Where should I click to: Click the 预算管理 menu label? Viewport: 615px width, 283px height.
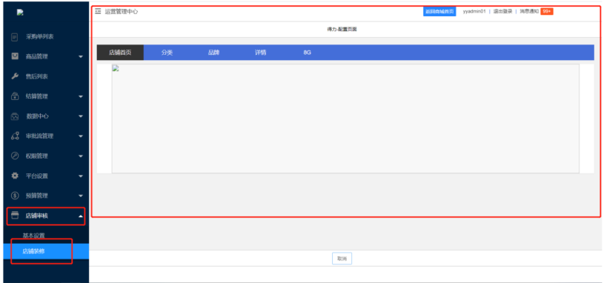coord(36,196)
